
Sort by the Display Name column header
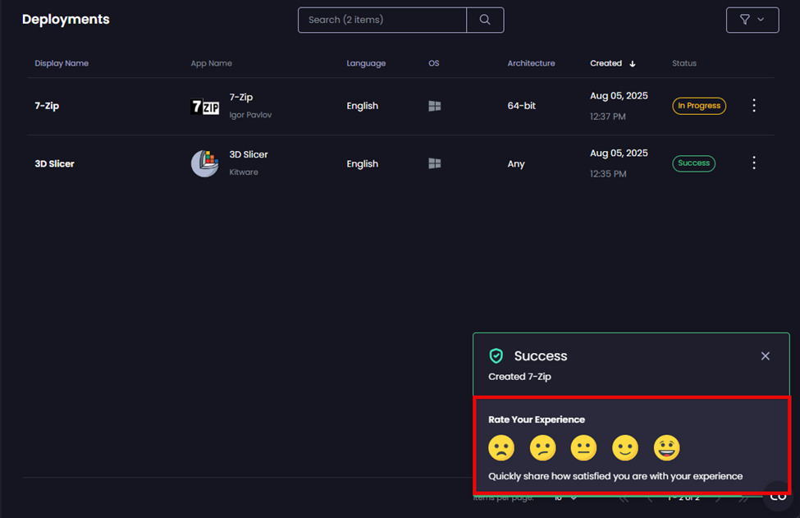pos(62,63)
